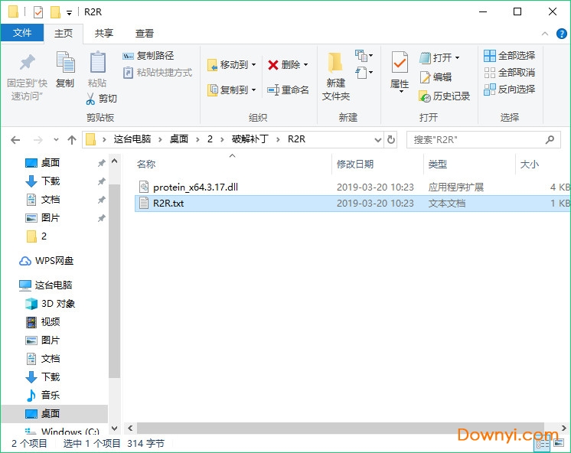Open Quick Access Toolbar customize arrow

click(69, 13)
